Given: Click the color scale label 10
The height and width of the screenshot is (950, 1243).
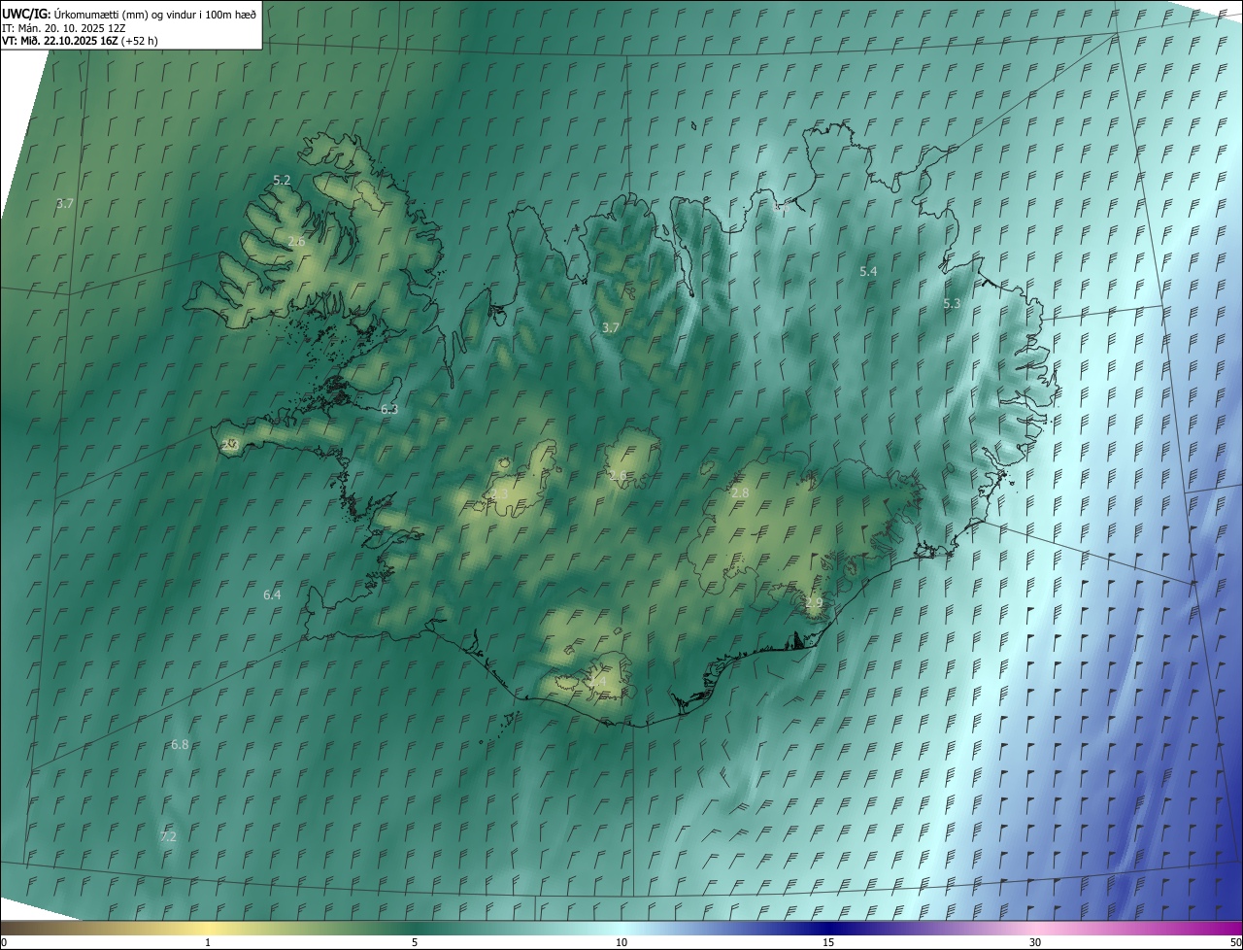Looking at the screenshot, I should point(621,942).
